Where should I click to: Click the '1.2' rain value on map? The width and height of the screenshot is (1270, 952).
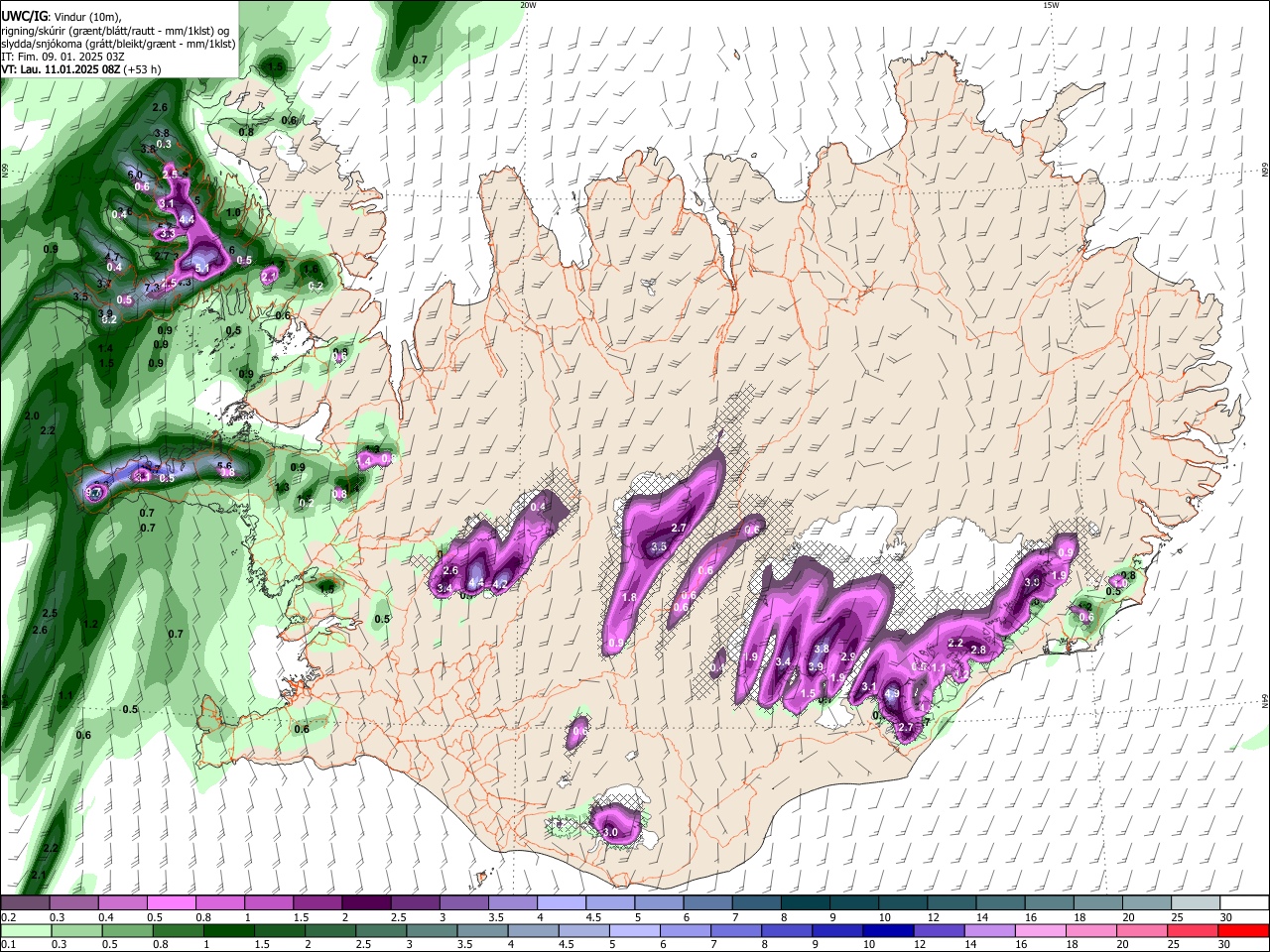click(x=91, y=624)
